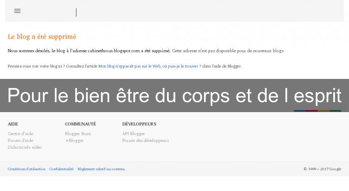Go to Forum des développeurs

pos(145,140)
